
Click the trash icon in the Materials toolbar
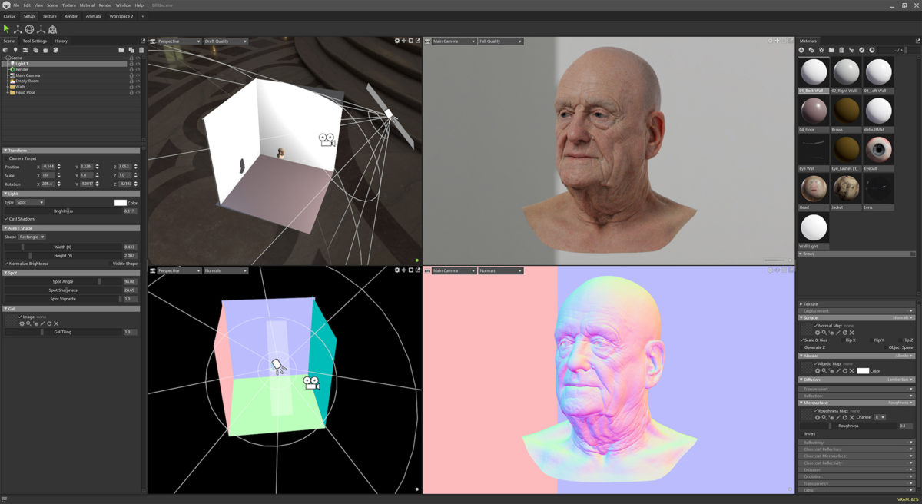click(x=841, y=50)
